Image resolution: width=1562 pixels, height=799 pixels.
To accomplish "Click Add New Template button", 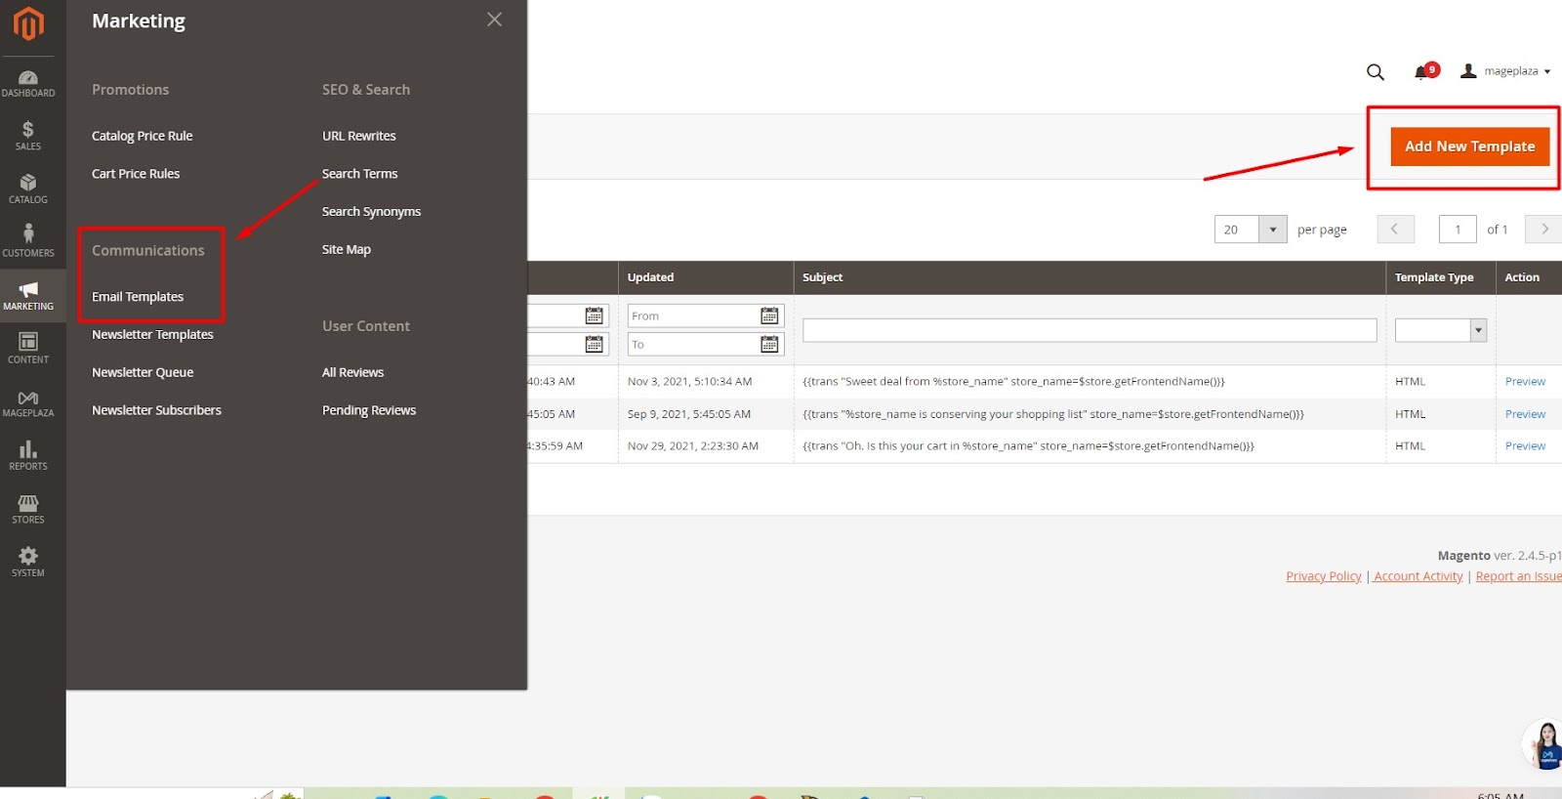I will (x=1469, y=147).
